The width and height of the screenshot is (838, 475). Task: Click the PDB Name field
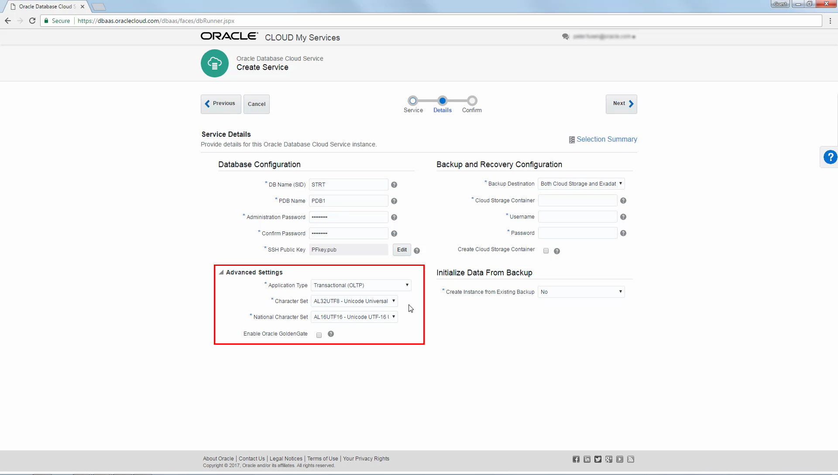pyautogui.click(x=349, y=201)
